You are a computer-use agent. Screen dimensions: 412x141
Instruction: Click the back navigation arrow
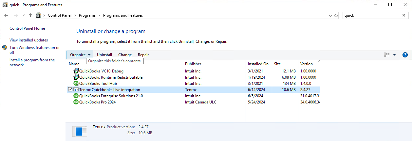[6, 15]
